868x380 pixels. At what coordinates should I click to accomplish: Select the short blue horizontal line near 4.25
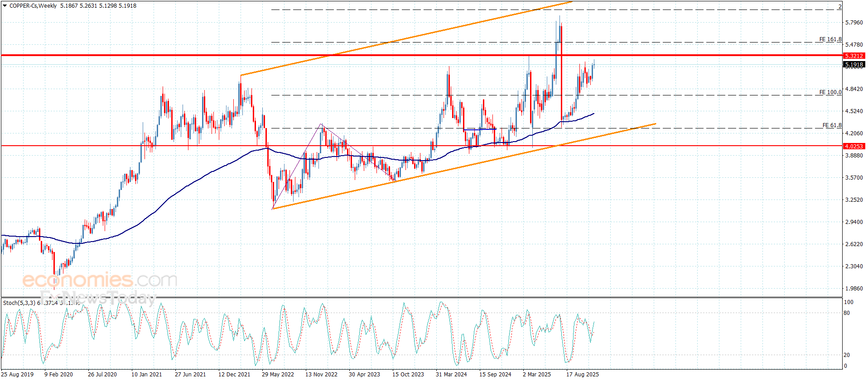[x=480, y=130]
